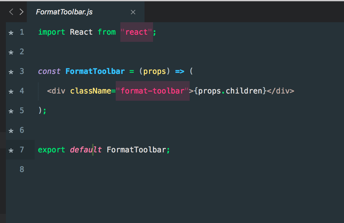Click line number 8 in gutter
Screen dimensions: 344x223
pos(22,169)
